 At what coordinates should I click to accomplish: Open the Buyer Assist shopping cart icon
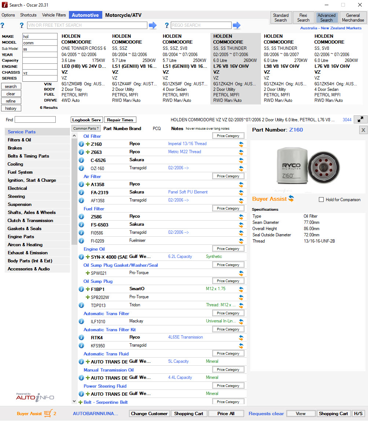tap(48, 413)
